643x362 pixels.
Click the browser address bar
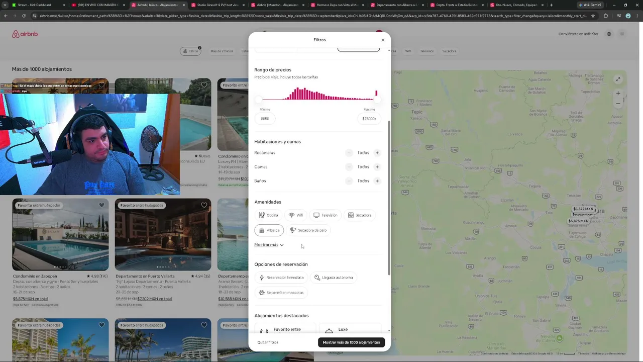pos(311,16)
